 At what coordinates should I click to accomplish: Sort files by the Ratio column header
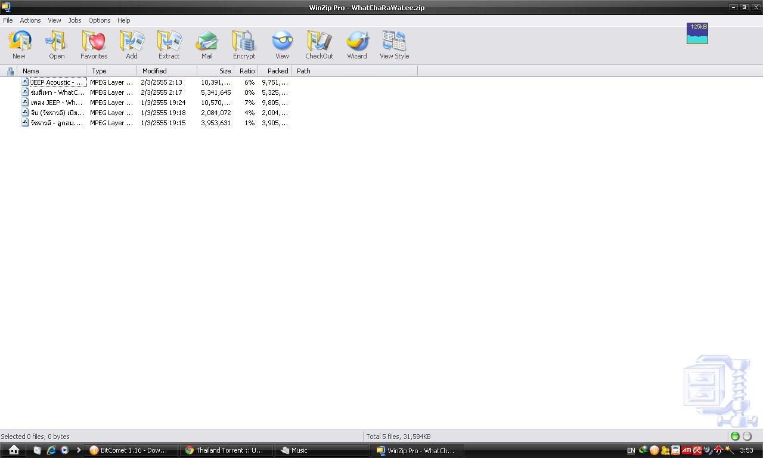246,71
